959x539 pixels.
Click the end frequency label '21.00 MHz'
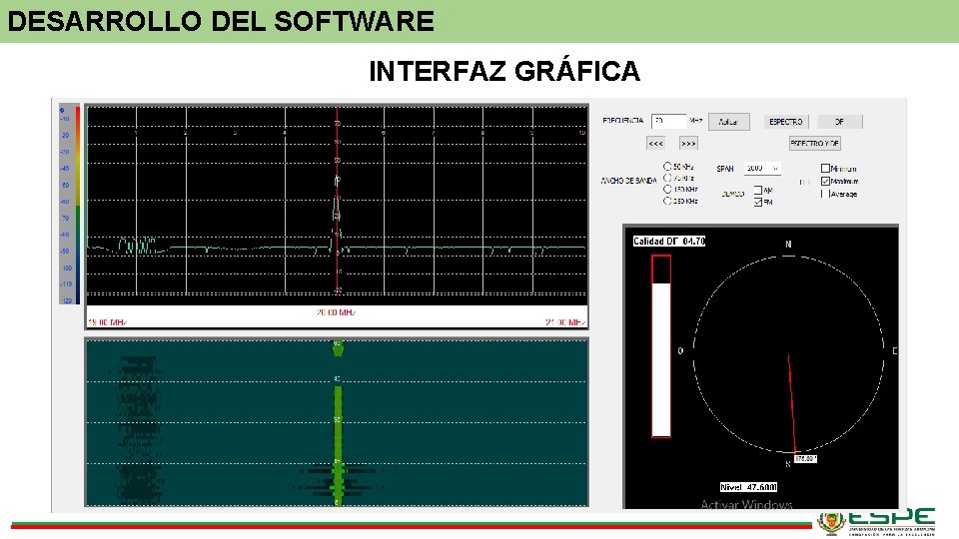tap(565, 322)
